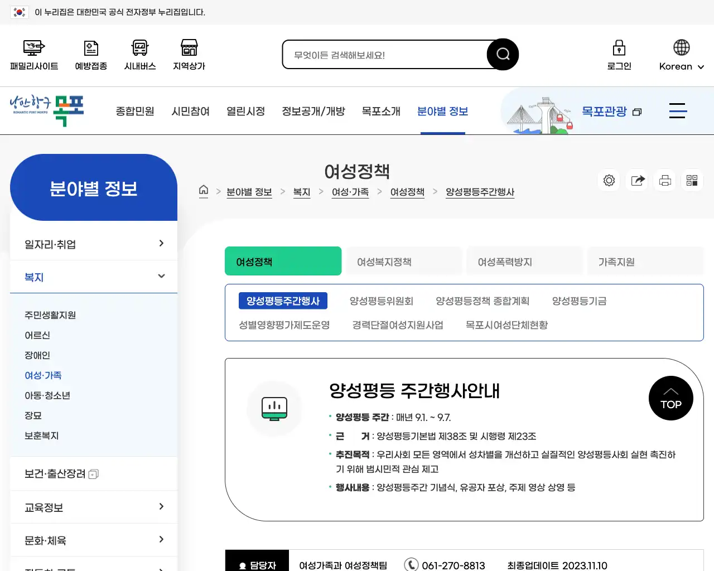The height and width of the screenshot is (571, 714).
Task: Click the 패밀리사이트 family site icon
Action: (x=33, y=54)
